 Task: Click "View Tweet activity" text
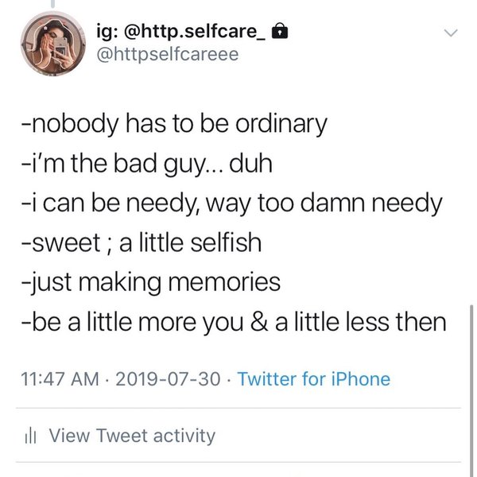(132, 436)
